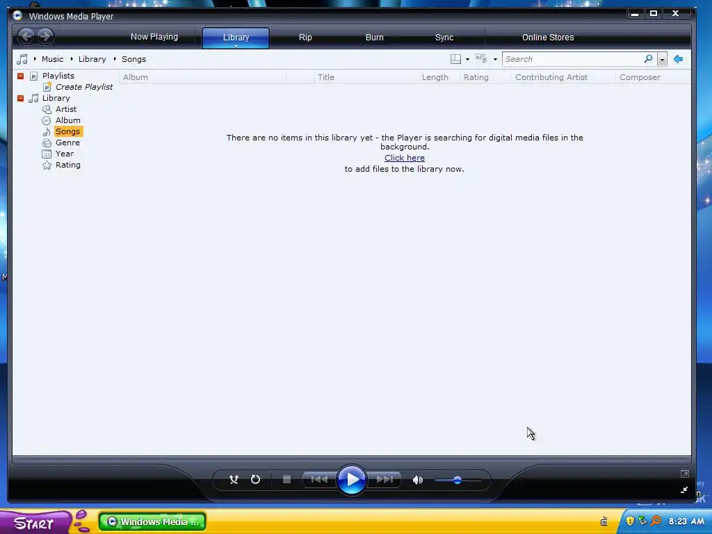Go forward with the forward arrow button

tap(45, 36)
